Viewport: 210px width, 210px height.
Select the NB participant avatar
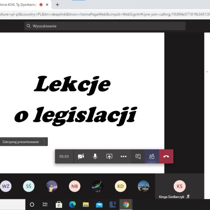(x=75, y=186)
